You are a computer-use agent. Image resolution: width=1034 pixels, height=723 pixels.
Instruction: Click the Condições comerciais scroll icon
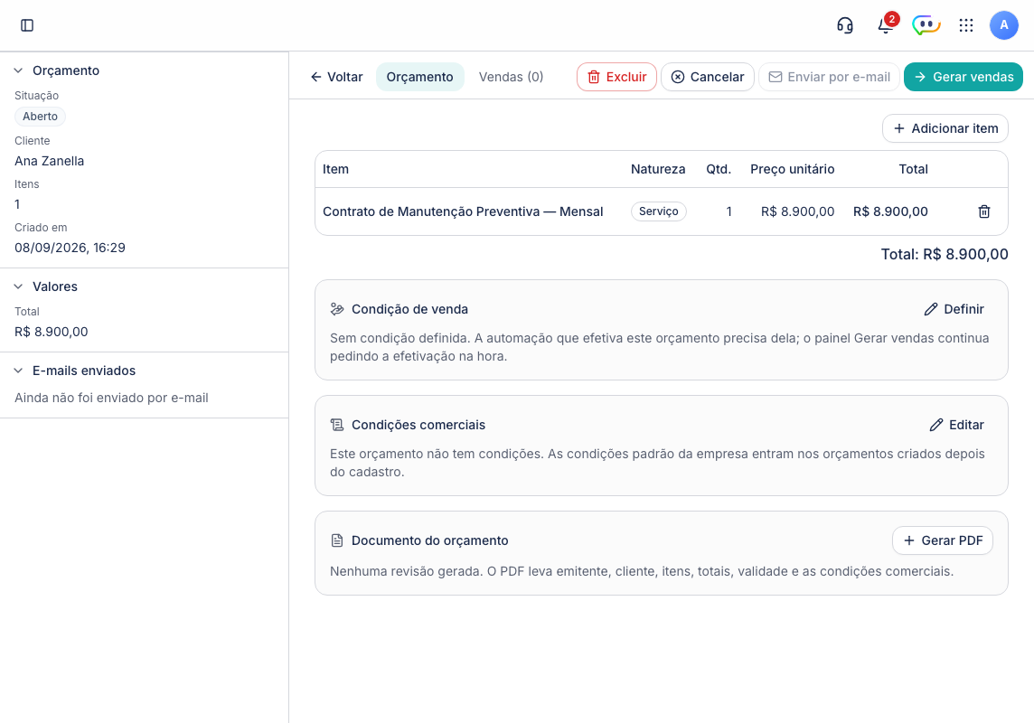click(x=337, y=425)
